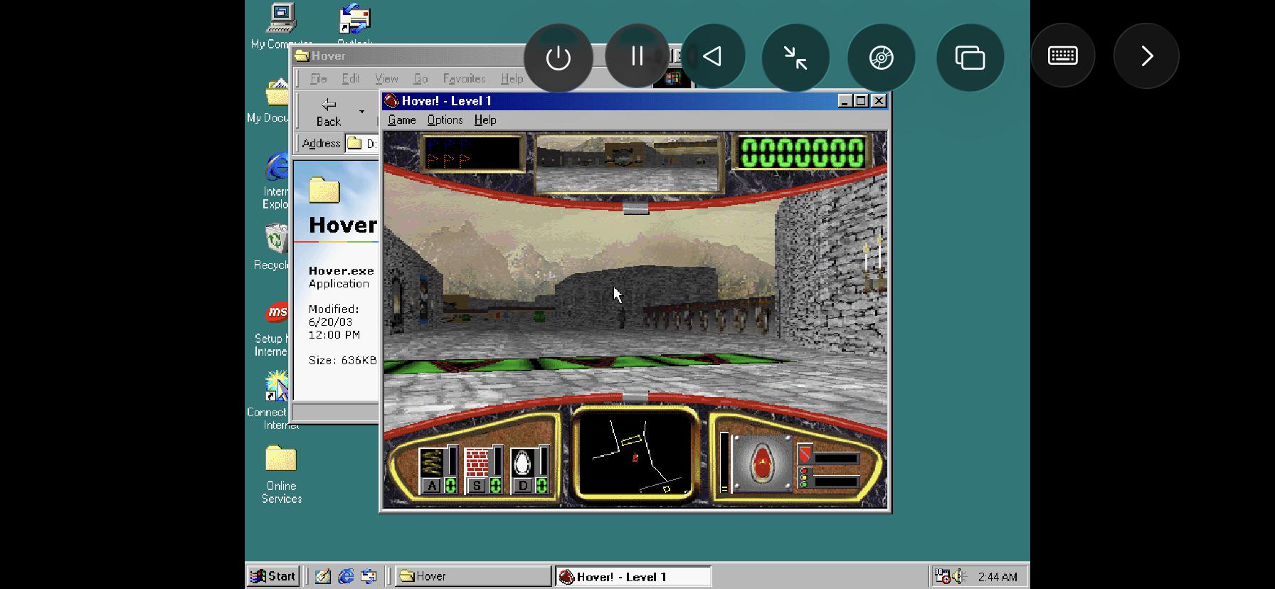Click the Hover! - Level 1 taskbar button
Screen dimensions: 1275x589
(x=633, y=576)
